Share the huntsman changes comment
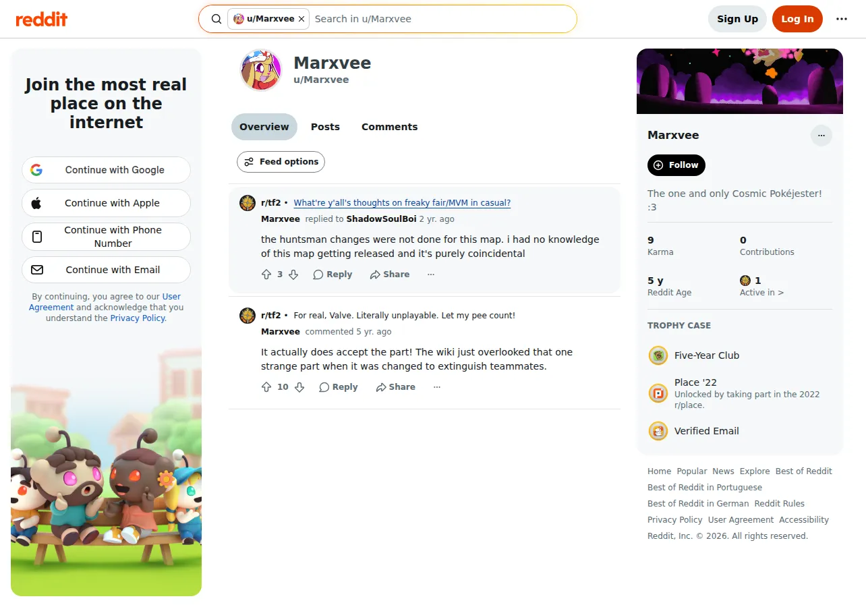Screen dimensions: 866x607 [390, 274]
